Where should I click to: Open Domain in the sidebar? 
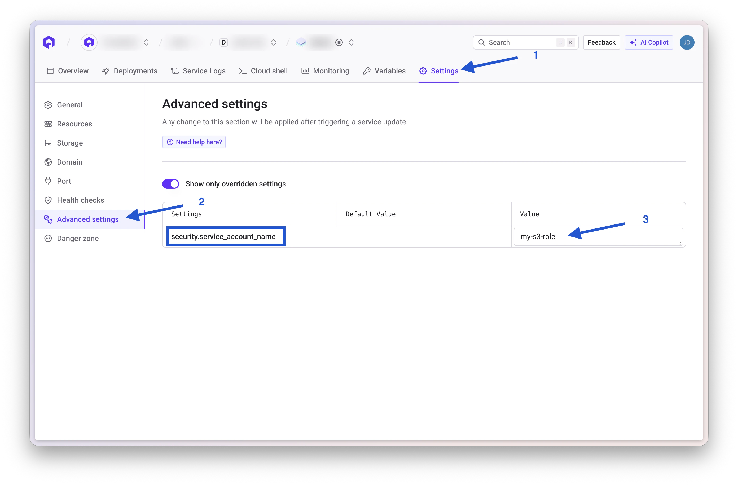click(90, 162)
